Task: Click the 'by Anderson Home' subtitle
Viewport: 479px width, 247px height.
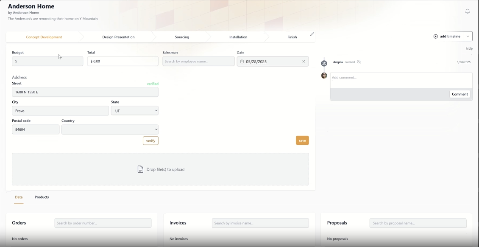Action: (23, 13)
